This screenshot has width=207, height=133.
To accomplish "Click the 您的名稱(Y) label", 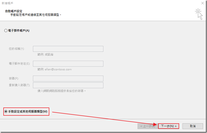I will coord(17,49).
